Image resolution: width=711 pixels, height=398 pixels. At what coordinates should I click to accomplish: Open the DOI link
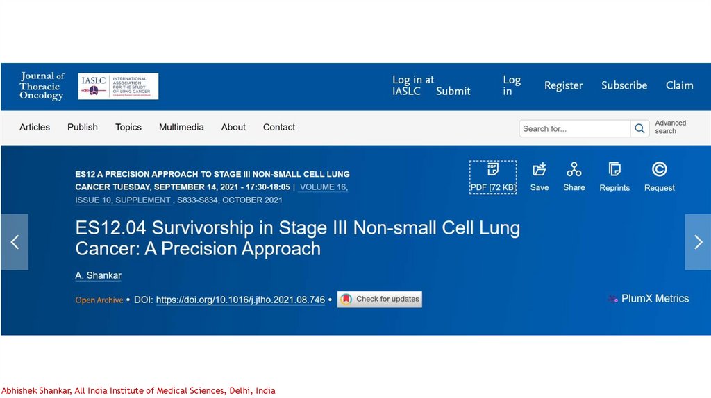[240, 300]
